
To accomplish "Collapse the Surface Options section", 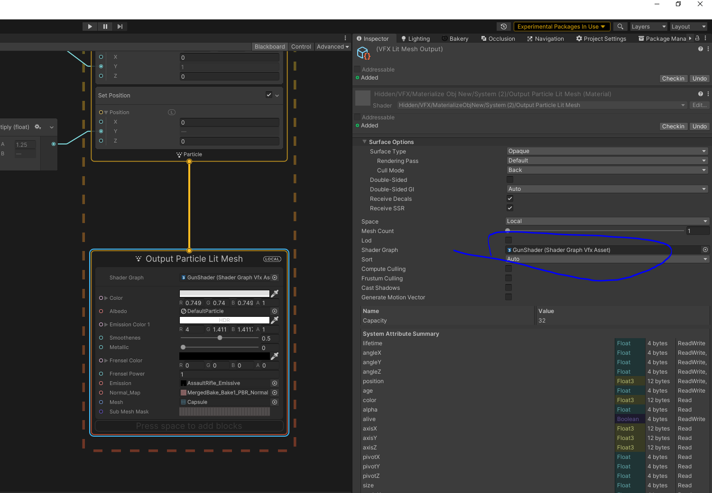I will coord(364,142).
